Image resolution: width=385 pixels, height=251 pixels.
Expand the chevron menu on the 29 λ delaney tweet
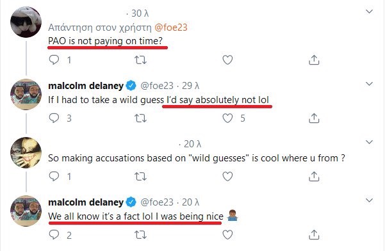(369, 84)
